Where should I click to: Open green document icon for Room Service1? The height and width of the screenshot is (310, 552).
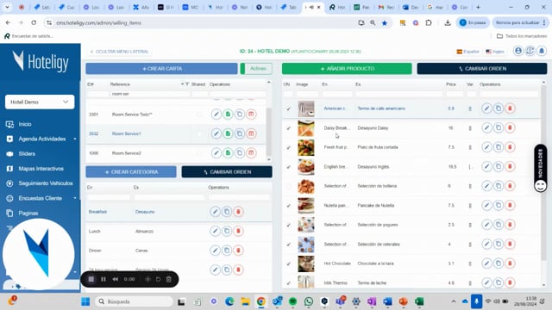point(228,133)
